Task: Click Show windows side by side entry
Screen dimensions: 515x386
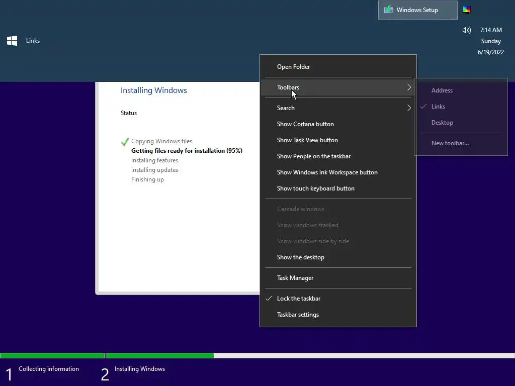Action: (338, 241)
